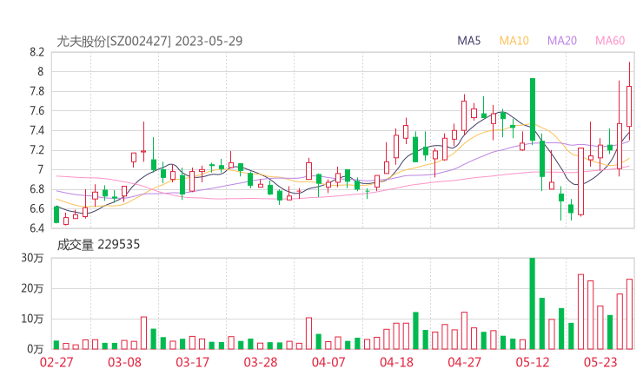
Task: Click the 04-07 date axis label
Action: (x=328, y=362)
